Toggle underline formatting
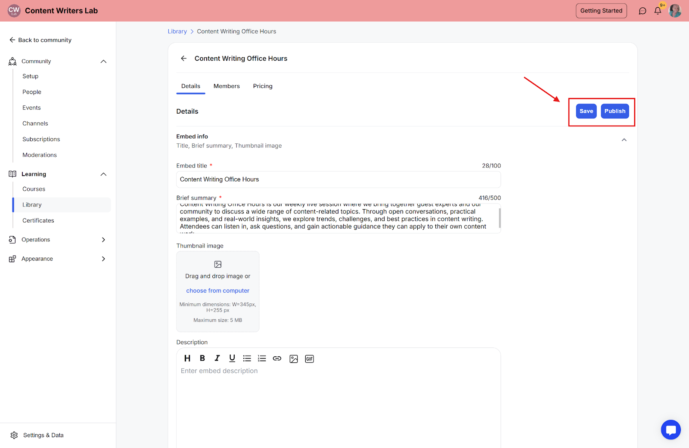This screenshot has width=689, height=448. point(232,358)
